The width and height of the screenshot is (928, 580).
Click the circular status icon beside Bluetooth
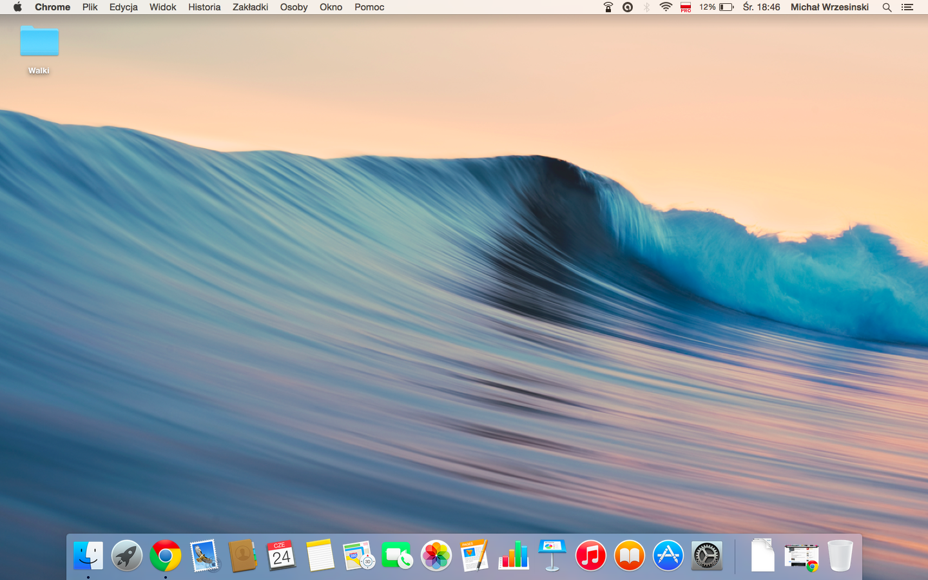click(628, 7)
